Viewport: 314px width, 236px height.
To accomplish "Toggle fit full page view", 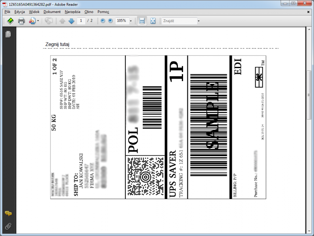I will pos(153,21).
